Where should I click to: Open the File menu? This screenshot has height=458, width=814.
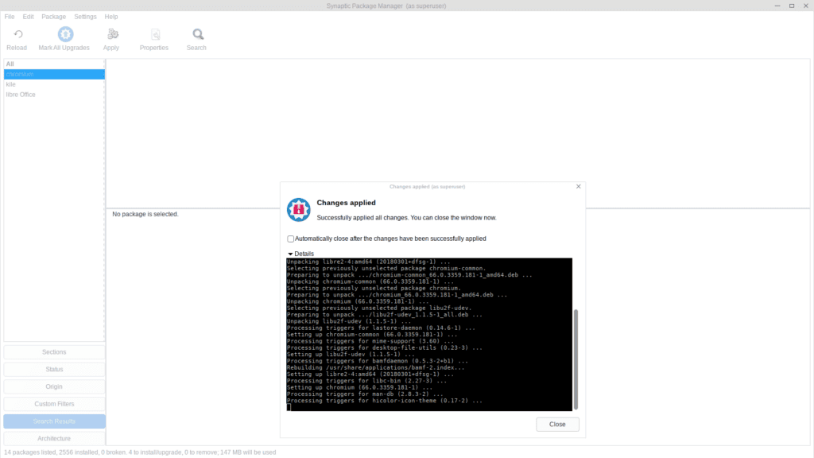click(10, 17)
